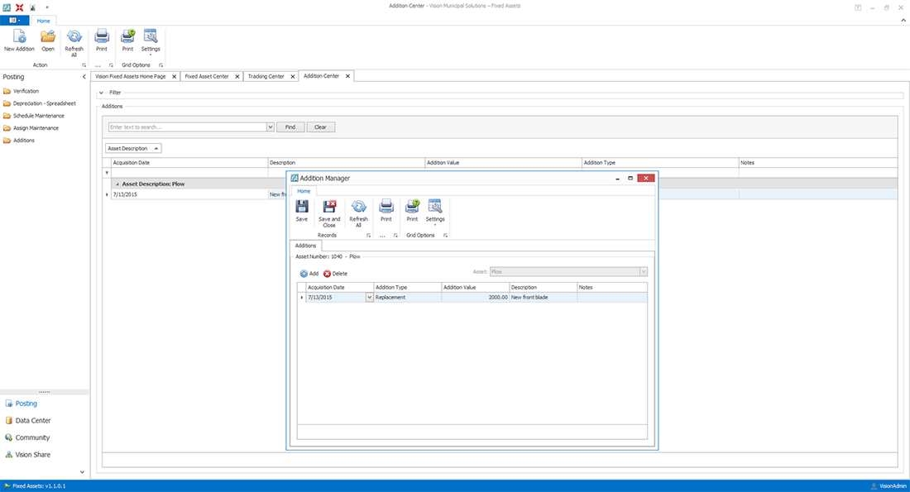Select the Home ribbon tab in main window
Viewport: 910px width, 492px height.
[x=44, y=21]
